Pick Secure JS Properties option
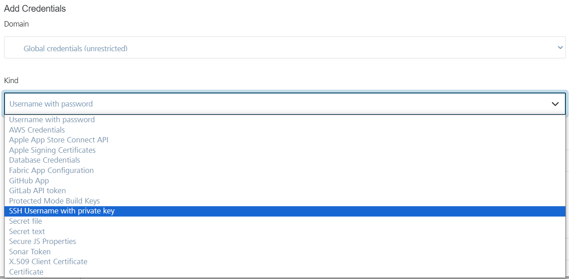Viewport: 569px width, 279px height. coord(42,241)
